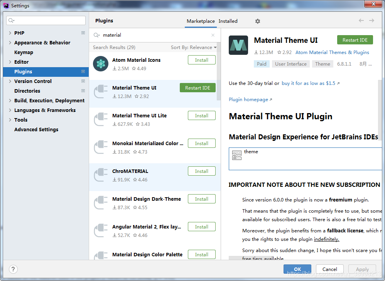Install Monokai Materialized Color plugin
The height and width of the screenshot is (281, 385).
(x=202, y=143)
